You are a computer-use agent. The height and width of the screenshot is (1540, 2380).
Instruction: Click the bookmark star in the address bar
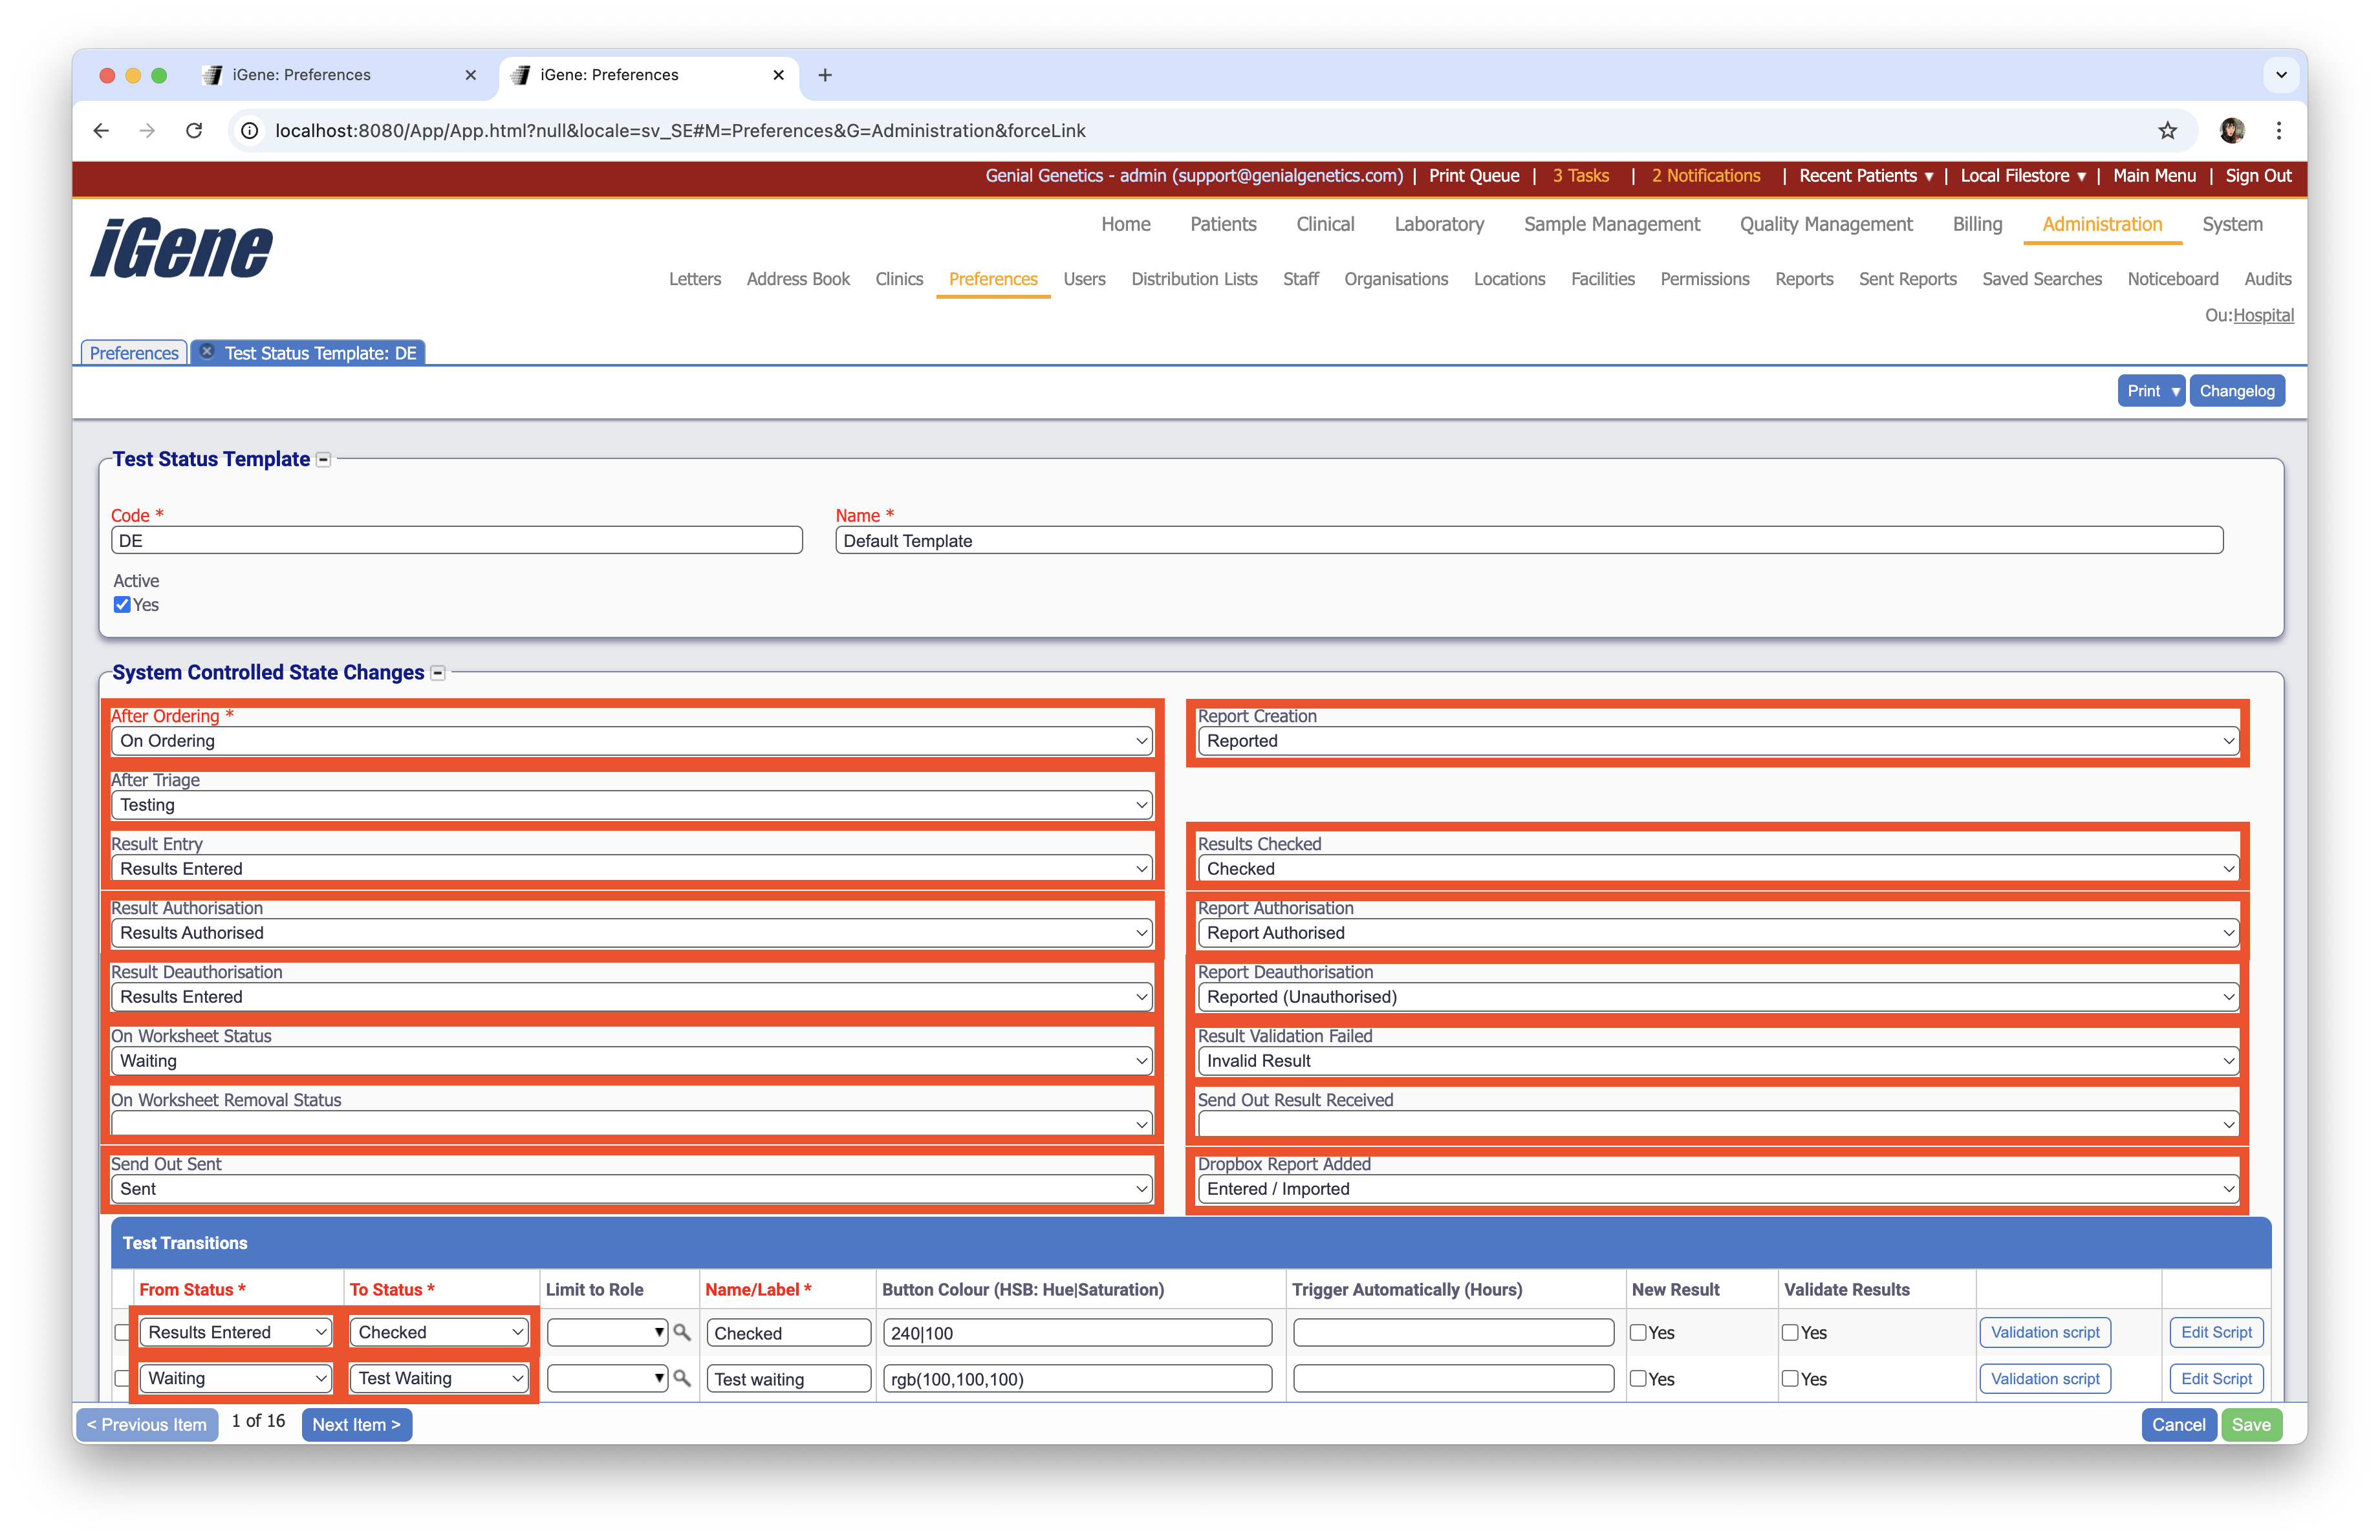[2167, 131]
